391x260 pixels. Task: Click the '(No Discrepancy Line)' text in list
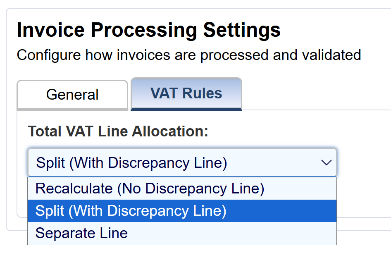point(190,188)
